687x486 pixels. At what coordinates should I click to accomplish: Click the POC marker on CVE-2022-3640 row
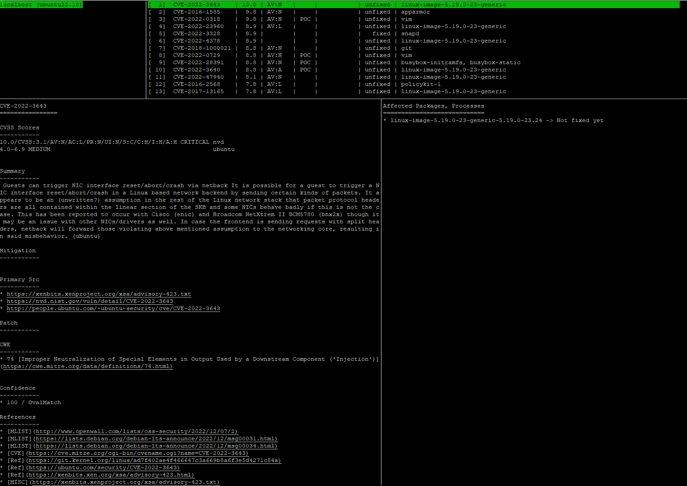(x=305, y=70)
